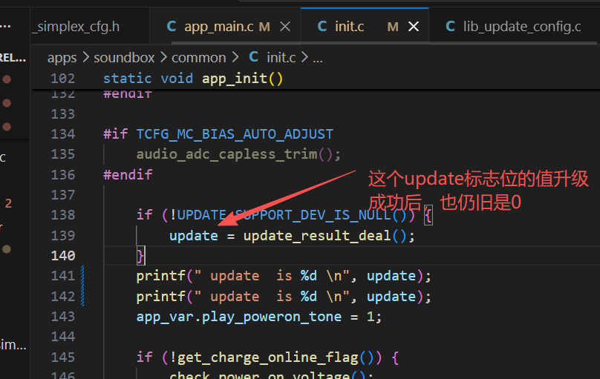Open the sidebar more actions ellipsis
600x379 pixels.
[x=5, y=27]
